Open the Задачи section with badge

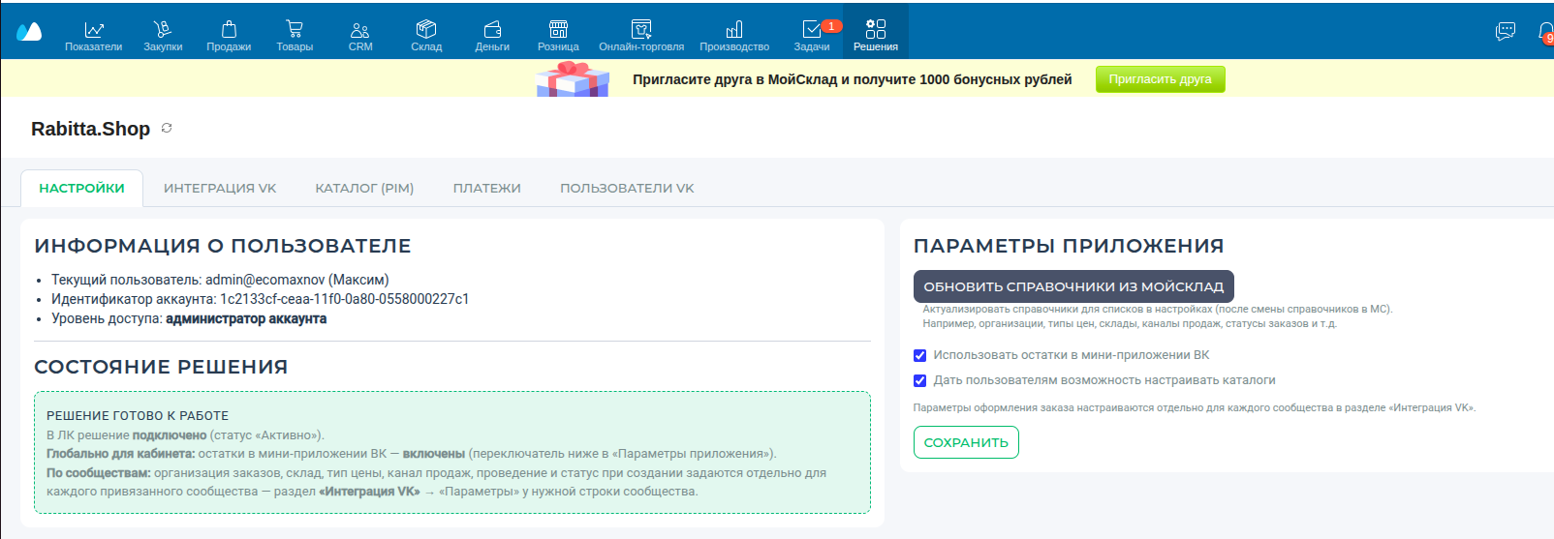click(812, 36)
